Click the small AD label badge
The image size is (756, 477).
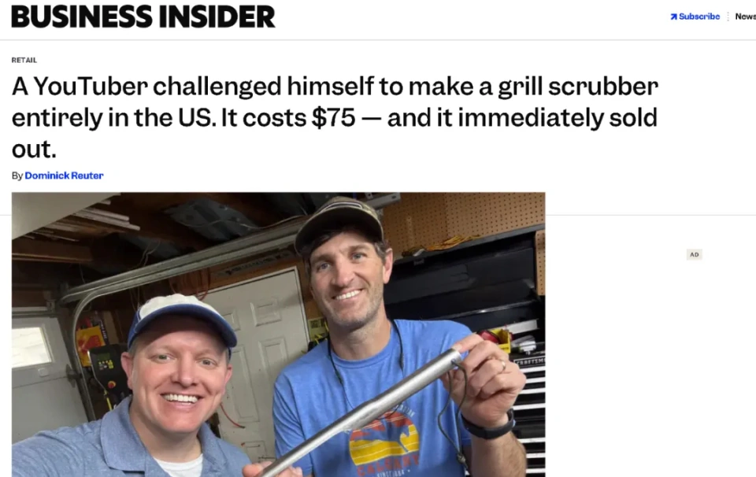[x=695, y=254]
